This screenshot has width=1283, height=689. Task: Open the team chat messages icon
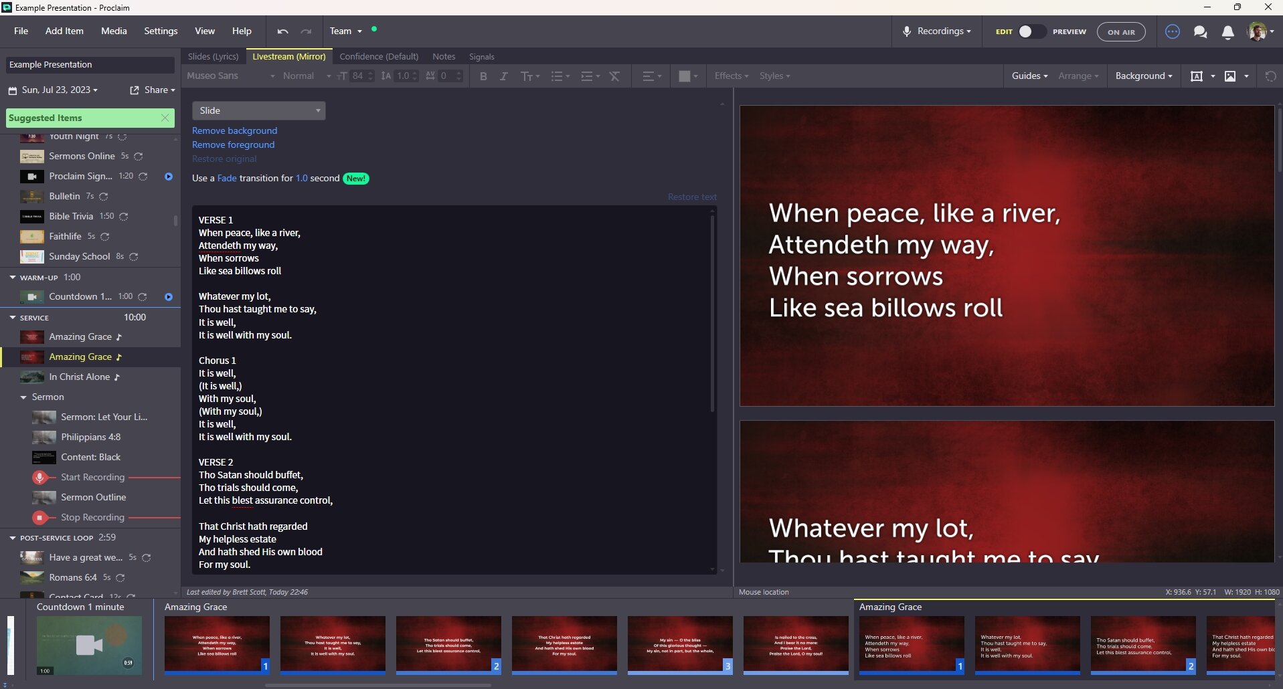tap(1200, 31)
